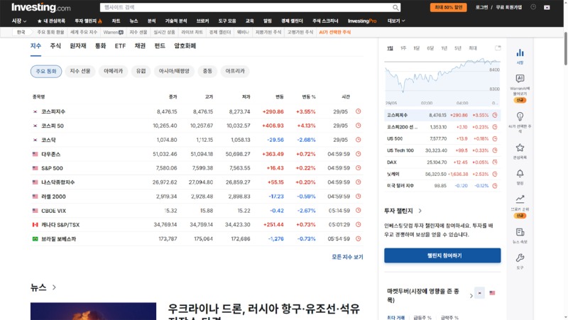Click the search magnifier icon
Viewport: 568px width, 320px height.
pyautogui.click(x=395, y=7)
